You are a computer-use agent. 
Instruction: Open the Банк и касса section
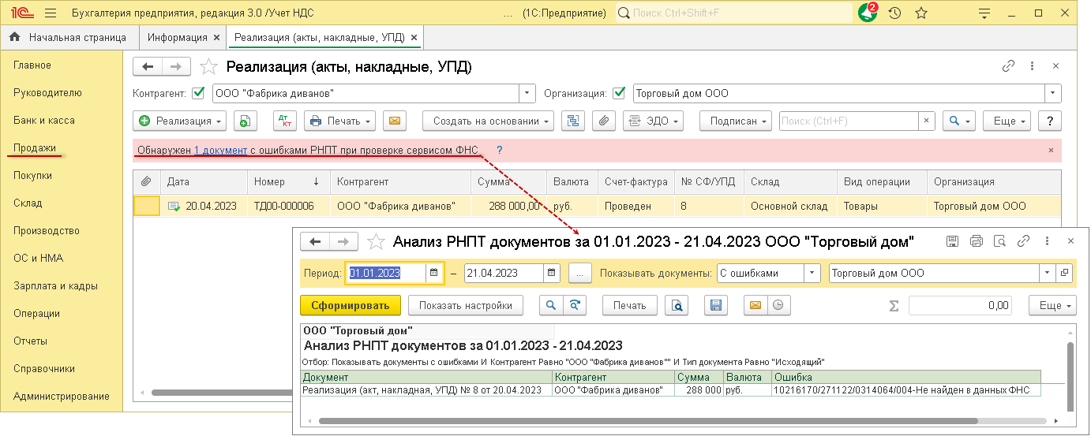(x=44, y=120)
